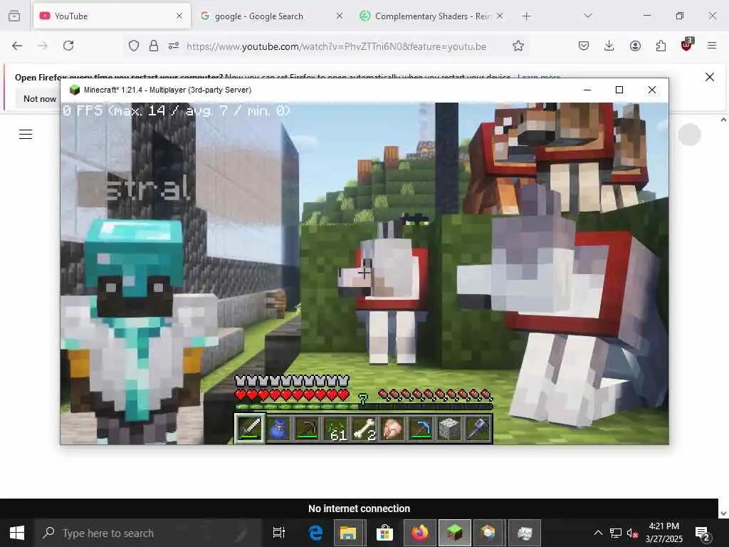This screenshot has height=547, width=729.
Task: Close the YouTube tab
Action: (179, 16)
